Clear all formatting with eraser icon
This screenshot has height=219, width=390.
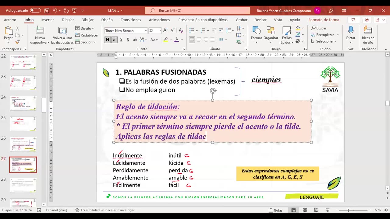[x=181, y=30]
